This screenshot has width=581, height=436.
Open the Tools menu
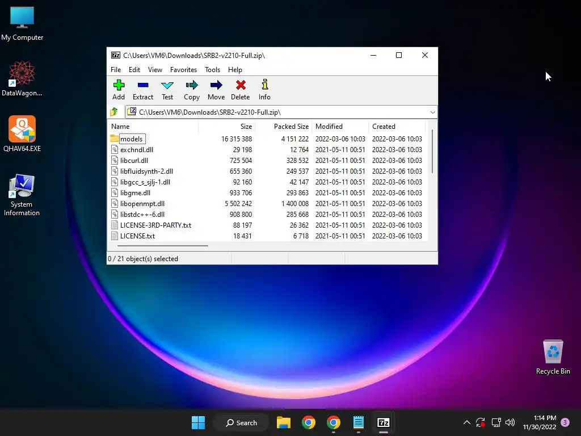click(212, 70)
